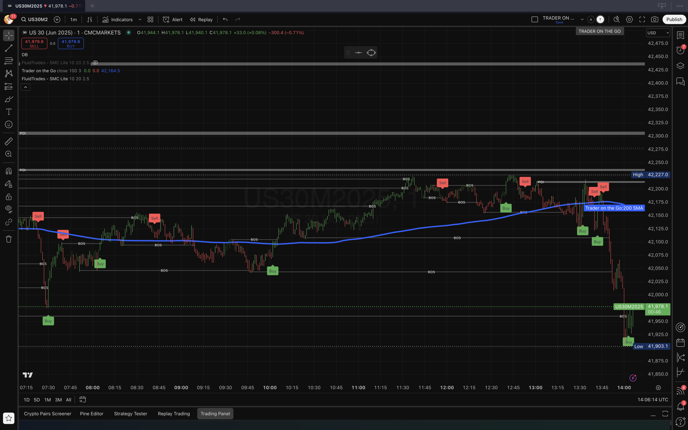This screenshot has height=430, width=688.
Task: Click the Publish button
Action: (674, 19)
